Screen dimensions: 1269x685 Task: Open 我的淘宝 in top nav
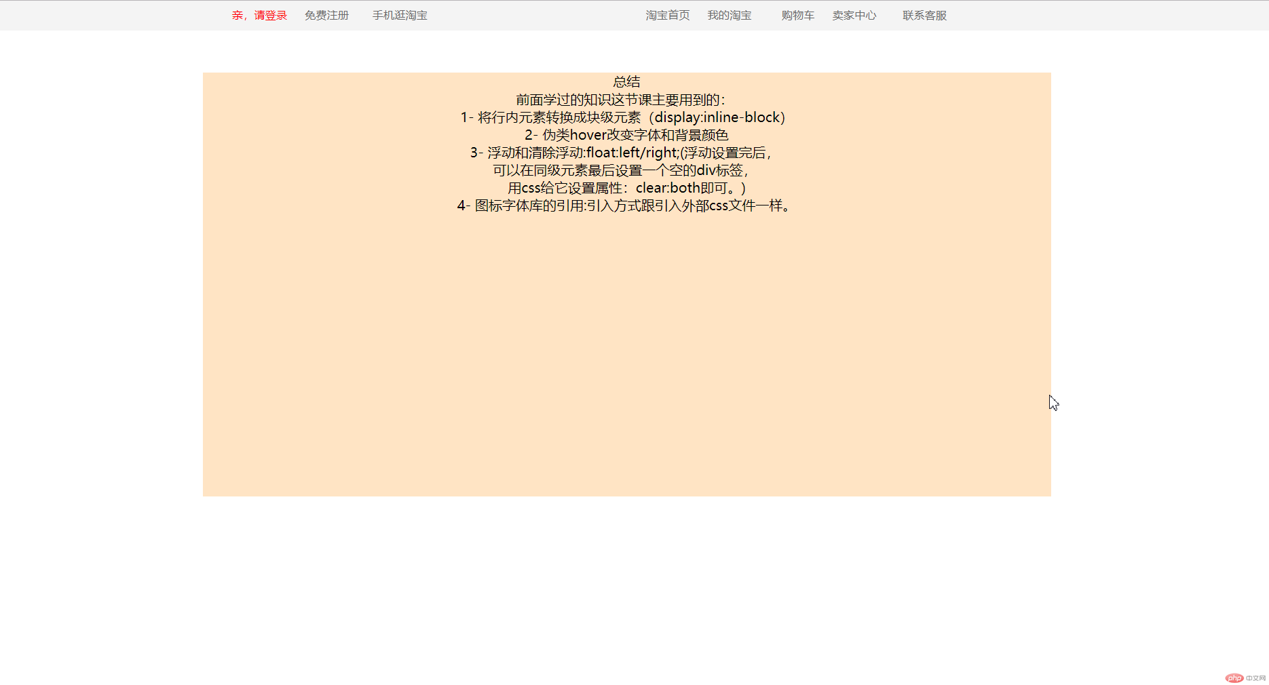point(730,16)
